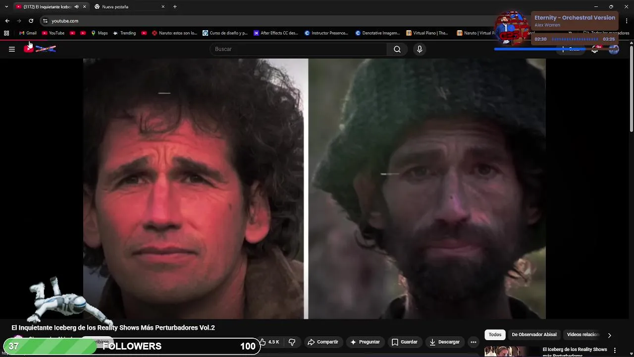This screenshot has height=357, width=634.
Task: Click the page vertical scrollbar
Action: 631,89
